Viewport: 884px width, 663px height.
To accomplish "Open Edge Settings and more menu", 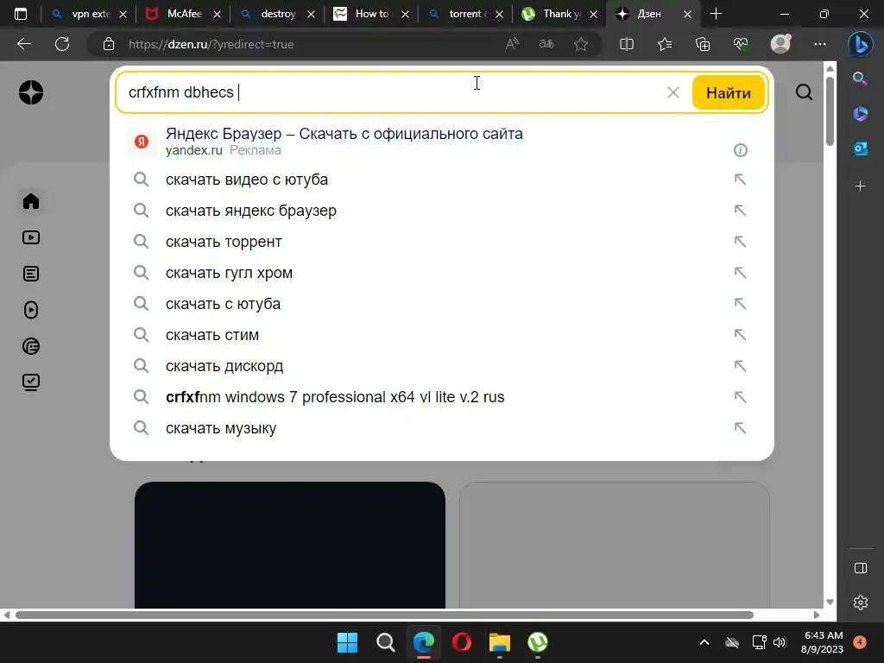I will [x=820, y=44].
